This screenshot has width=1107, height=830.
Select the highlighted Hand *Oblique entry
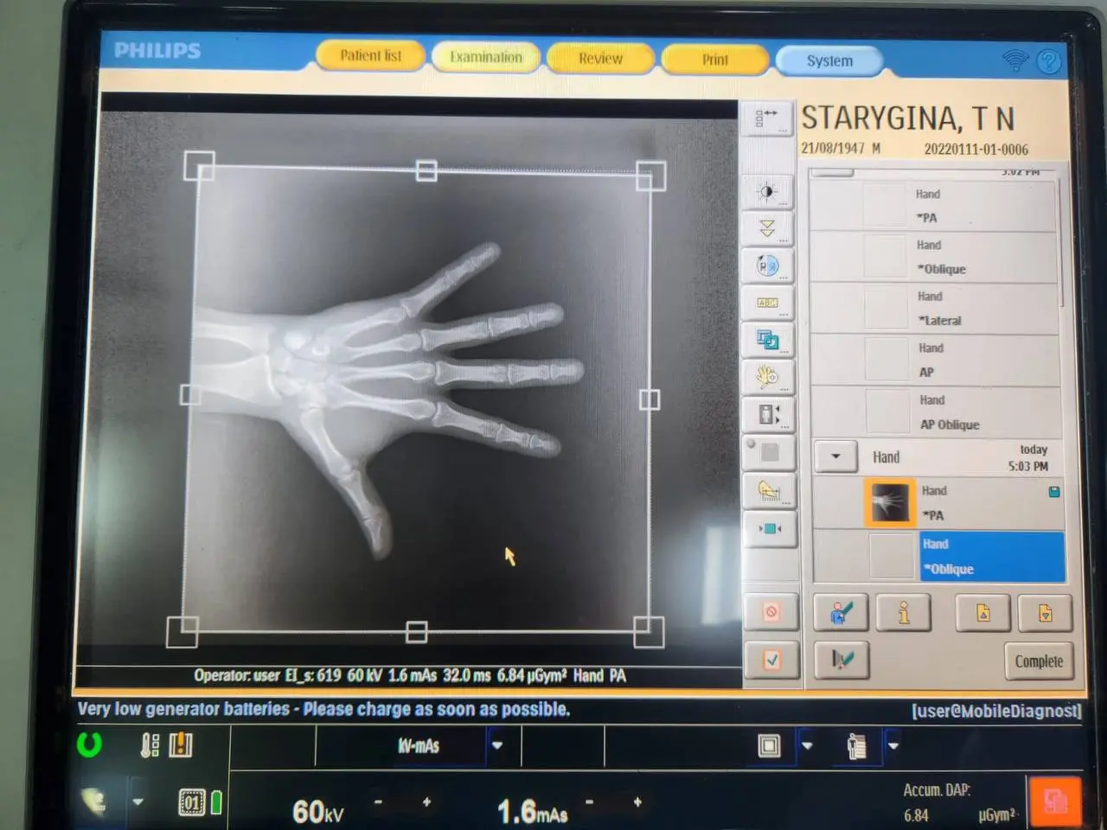pyautogui.click(x=991, y=556)
